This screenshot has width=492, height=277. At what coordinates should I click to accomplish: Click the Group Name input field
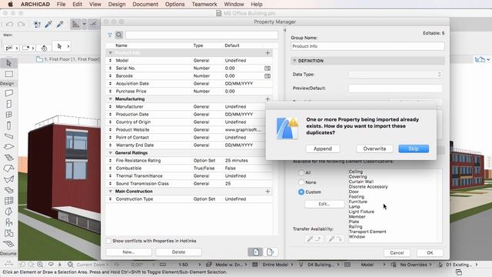(367, 46)
